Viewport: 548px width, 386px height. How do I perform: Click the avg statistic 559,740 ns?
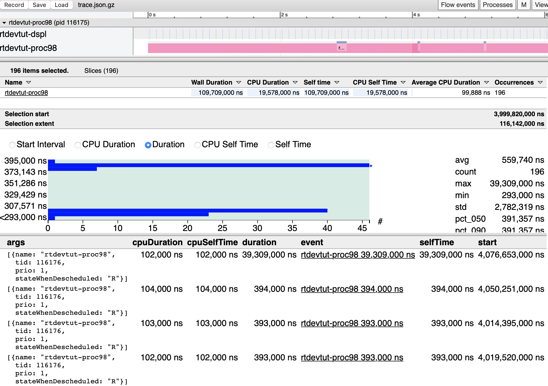pos(523,160)
